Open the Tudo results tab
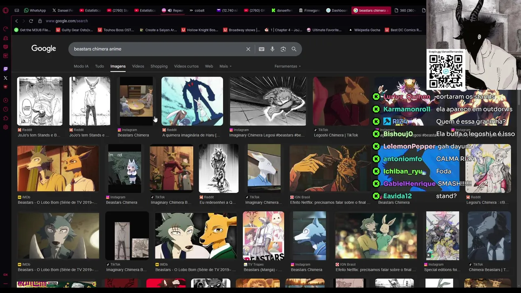Image resolution: width=521 pixels, height=293 pixels. click(99, 66)
